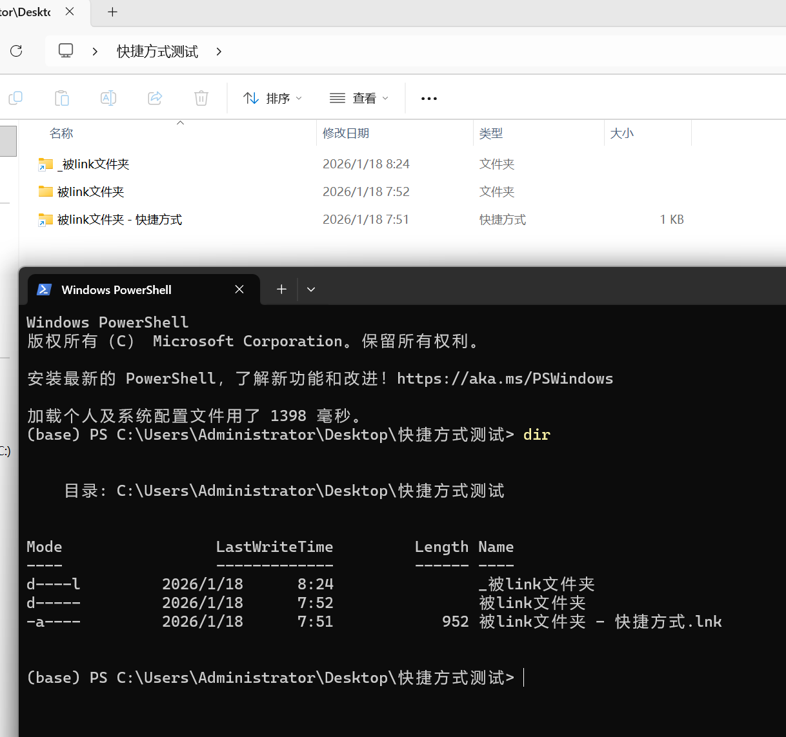Screen dimensions: 786x737
Task: Click the 快捷方式测试 breadcrumb segment
Action: tap(157, 52)
